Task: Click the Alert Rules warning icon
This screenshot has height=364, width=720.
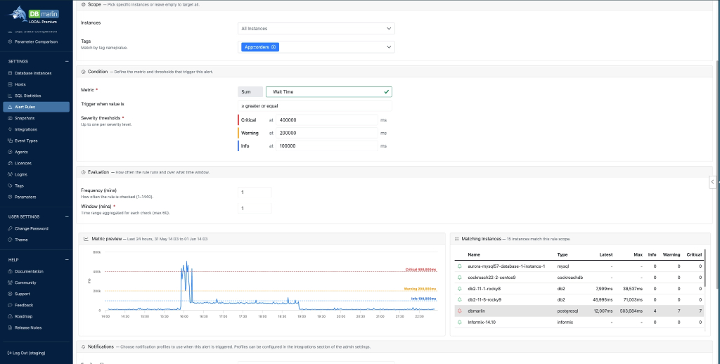Action: (10, 107)
